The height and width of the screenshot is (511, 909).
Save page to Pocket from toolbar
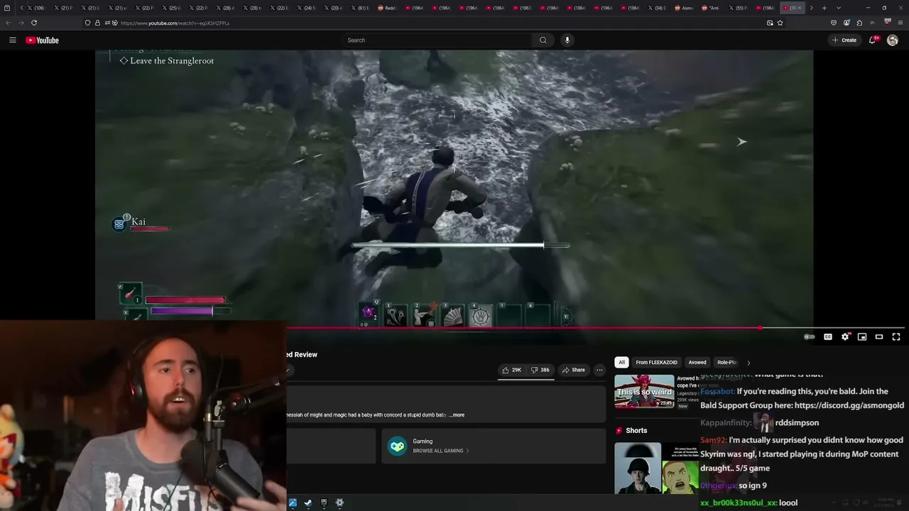(x=834, y=23)
